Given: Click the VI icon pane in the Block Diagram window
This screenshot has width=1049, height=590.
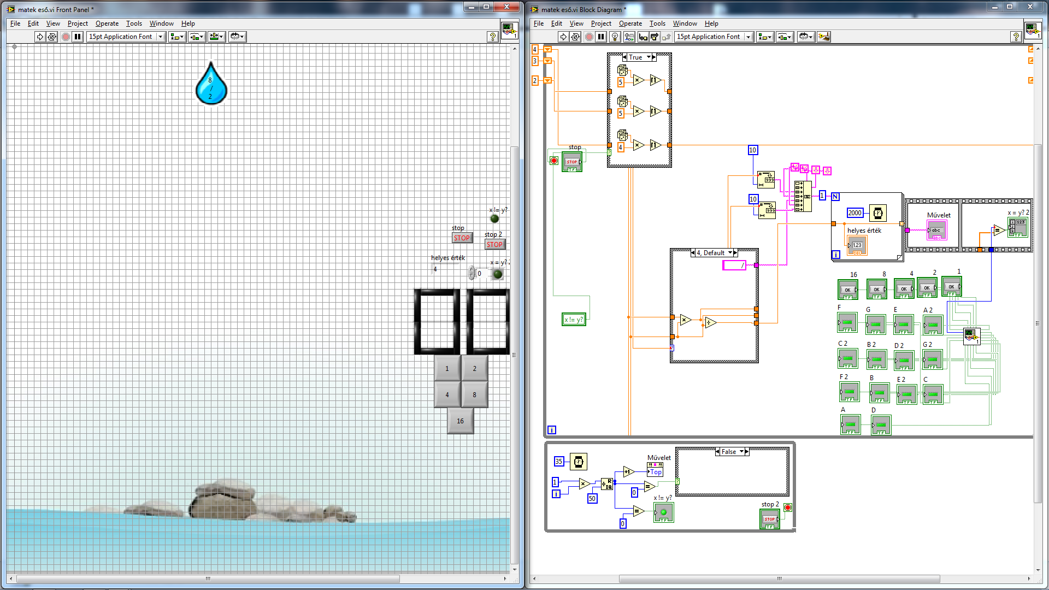Looking at the screenshot, I should (x=1032, y=30).
